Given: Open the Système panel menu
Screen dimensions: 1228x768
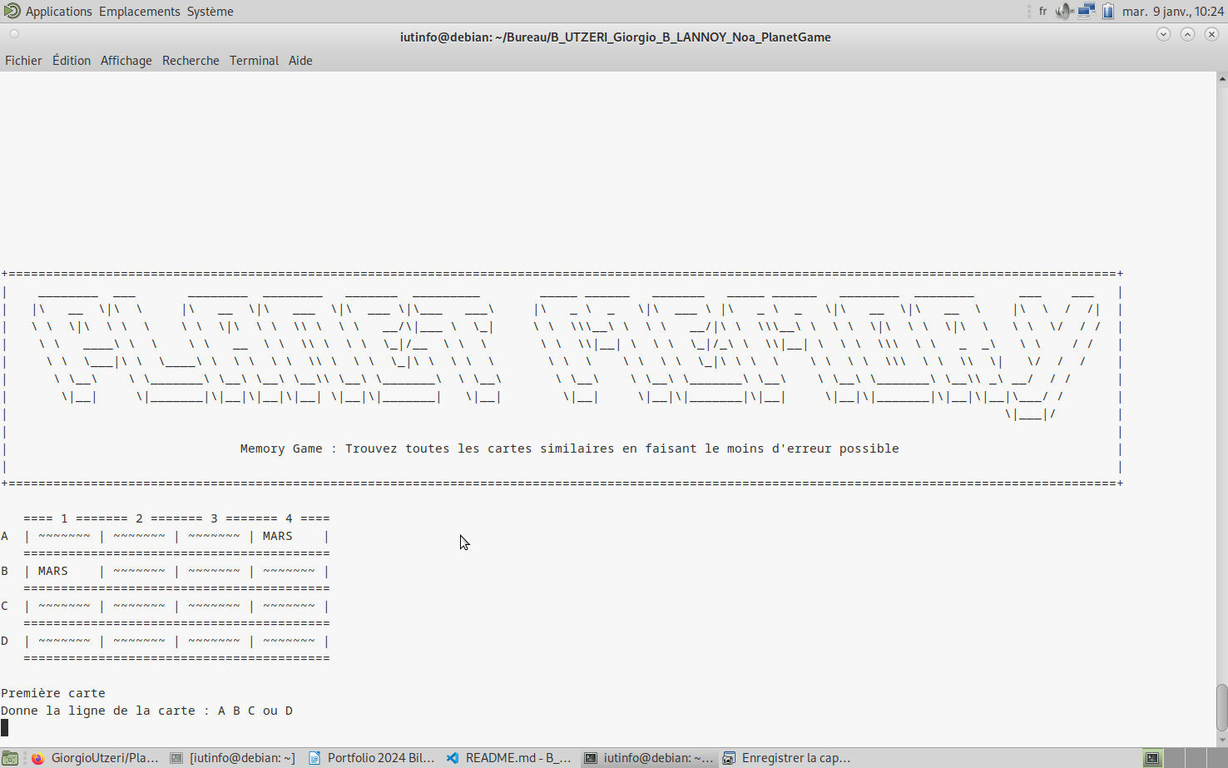Looking at the screenshot, I should pyautogui.click(x=210, y=12).
